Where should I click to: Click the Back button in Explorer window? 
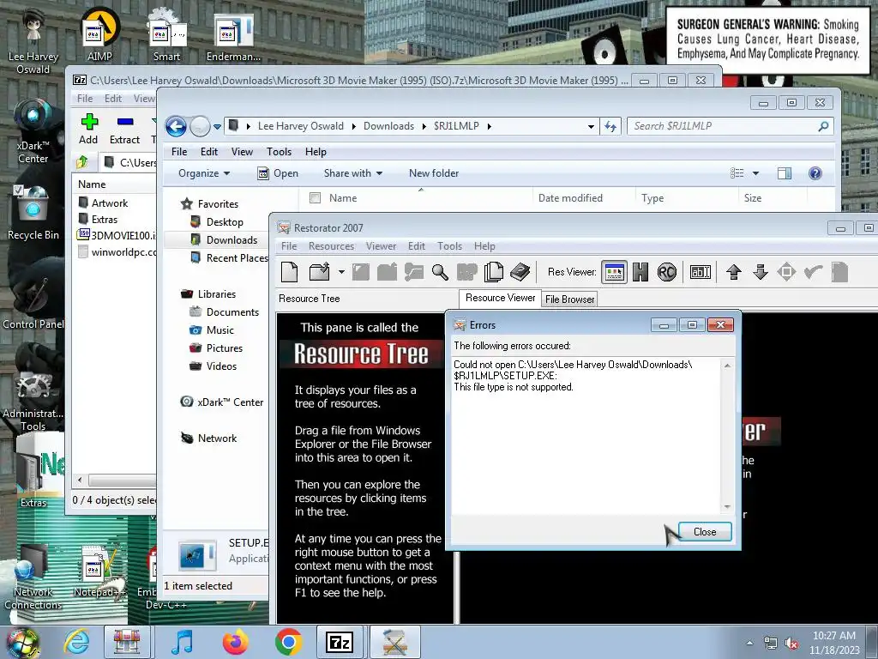tap(176, 127)
